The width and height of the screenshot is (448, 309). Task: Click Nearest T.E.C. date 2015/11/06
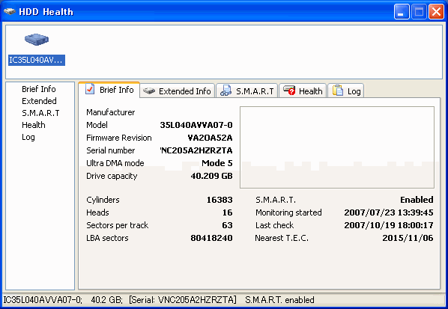tap(408, 238)
